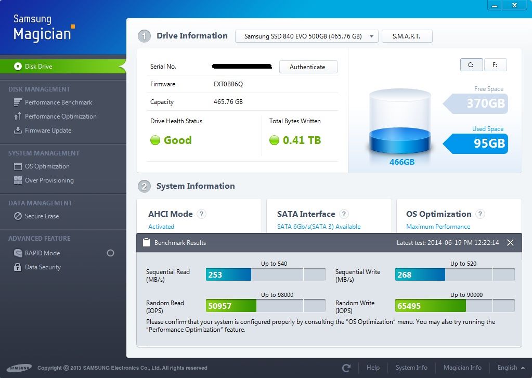Toggle the RAPID Mode circle indicator
Screen dimensions: 532x378
110,253
